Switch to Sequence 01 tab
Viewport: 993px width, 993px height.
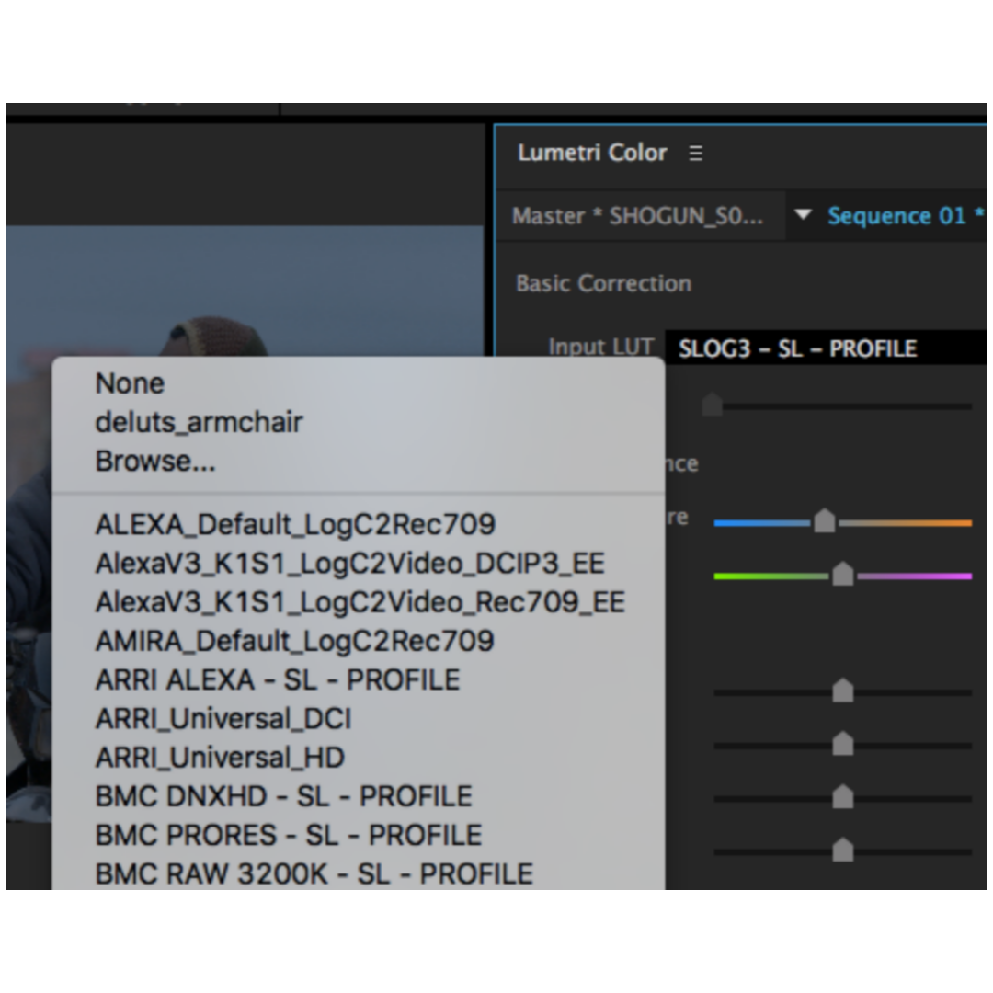click(906, 217)
